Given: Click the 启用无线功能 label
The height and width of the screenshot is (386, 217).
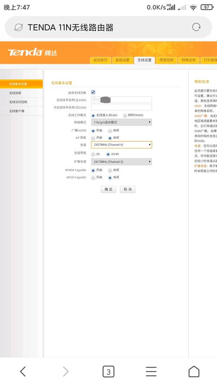Looking at the screenshot, I should 77,93.
